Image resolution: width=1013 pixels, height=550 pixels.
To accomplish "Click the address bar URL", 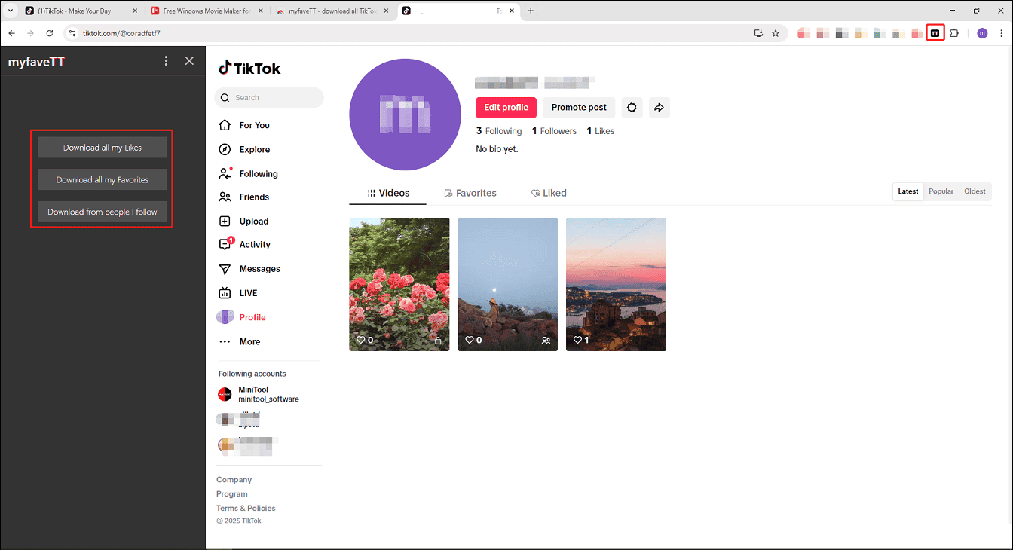I will point(121,33).
